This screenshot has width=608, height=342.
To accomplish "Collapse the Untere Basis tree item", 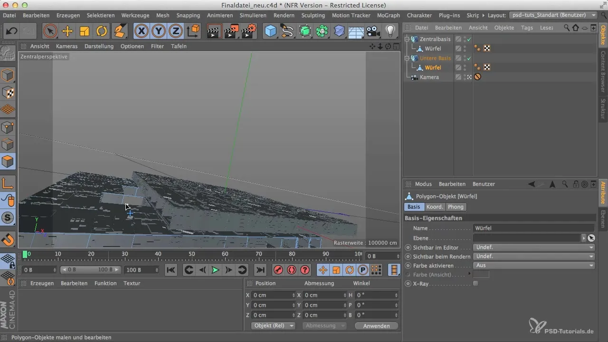I will (407, 58).
